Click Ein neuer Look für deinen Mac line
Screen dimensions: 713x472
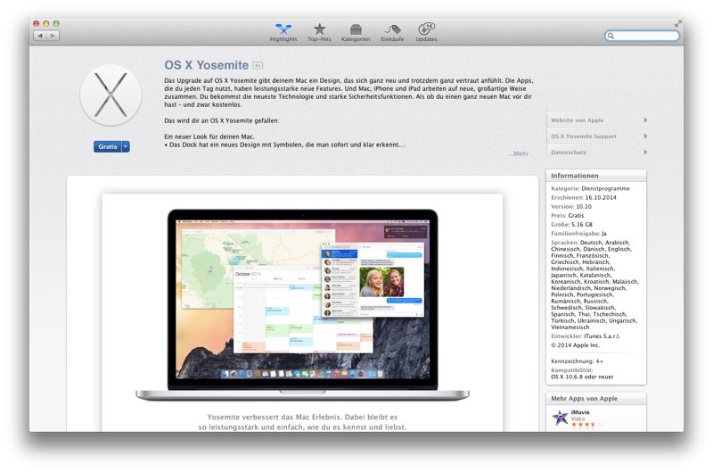tap(209, 137)
